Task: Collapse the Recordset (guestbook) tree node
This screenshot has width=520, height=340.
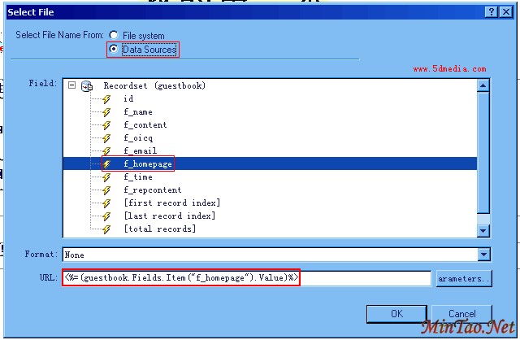Action: [73, 85]
